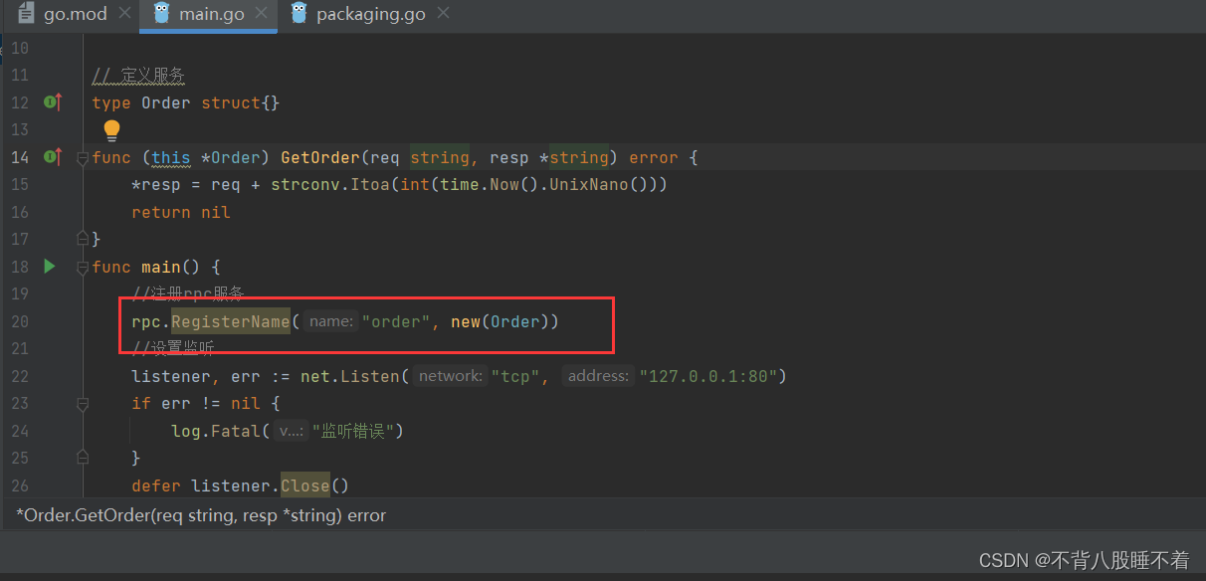Click line number 20 in gutter
Image resolution: width=1206 pixels, height=581 pixels.
20,321
